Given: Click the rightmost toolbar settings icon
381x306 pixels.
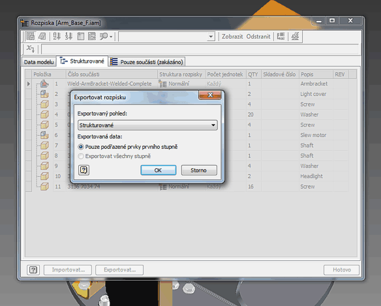Looking at the screenshot, I should click(x=296, y=37).
